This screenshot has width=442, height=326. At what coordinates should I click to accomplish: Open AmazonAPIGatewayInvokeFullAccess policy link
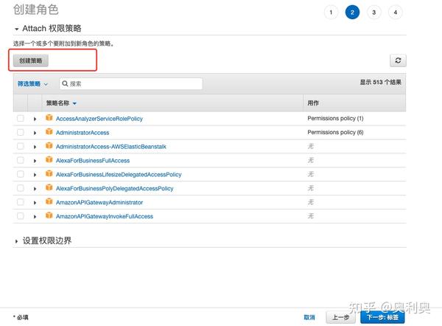(x=105, y=217)
